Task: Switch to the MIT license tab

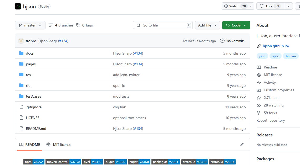Action: click(59, 145)
